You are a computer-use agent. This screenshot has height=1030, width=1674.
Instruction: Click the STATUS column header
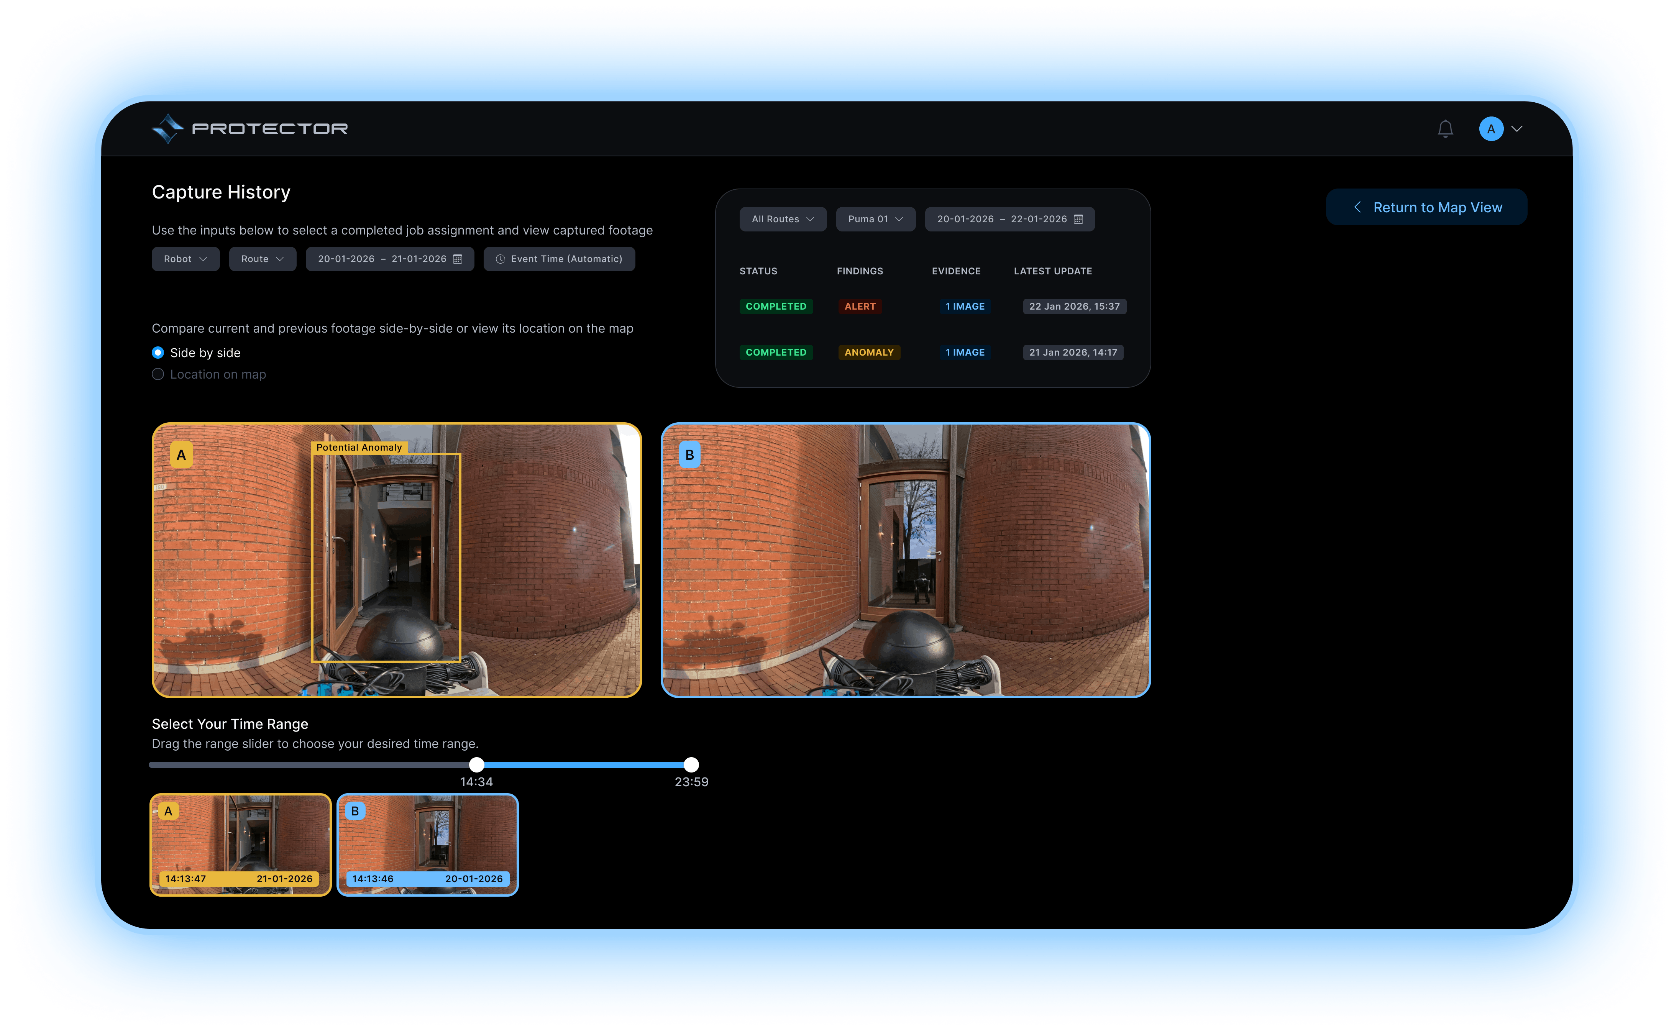(758, 271)
